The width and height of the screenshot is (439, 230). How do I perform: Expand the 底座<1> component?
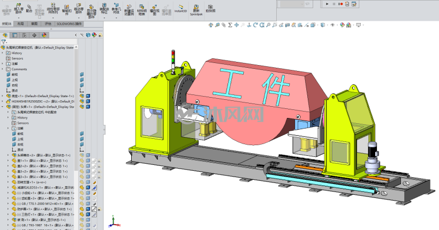tap(3, 96)
